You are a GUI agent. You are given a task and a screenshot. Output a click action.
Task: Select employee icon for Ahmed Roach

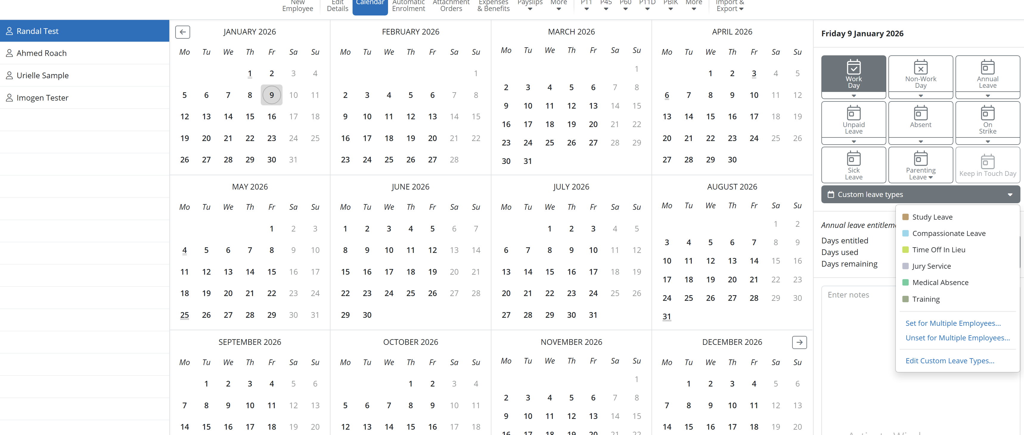point(9,53)
